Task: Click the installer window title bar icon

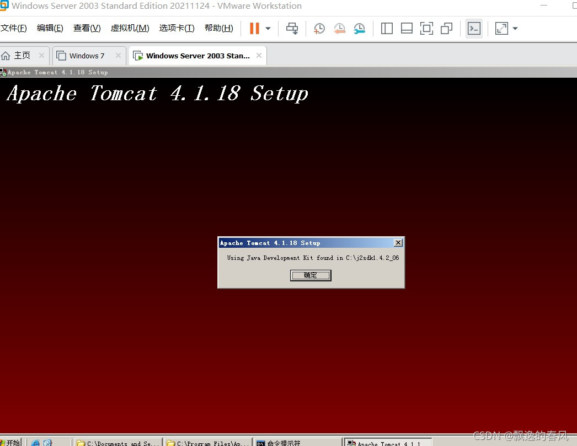Action: (x=3, y=72)
